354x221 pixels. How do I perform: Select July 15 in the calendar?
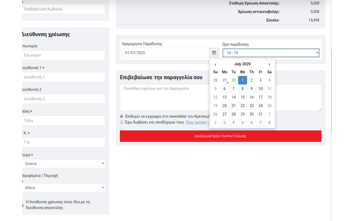(242, 97)
